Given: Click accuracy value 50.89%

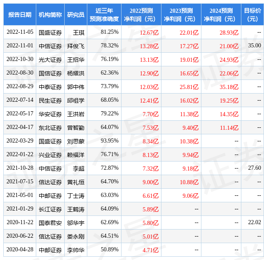Looking at the screenshot, I should tap(110, 250).
